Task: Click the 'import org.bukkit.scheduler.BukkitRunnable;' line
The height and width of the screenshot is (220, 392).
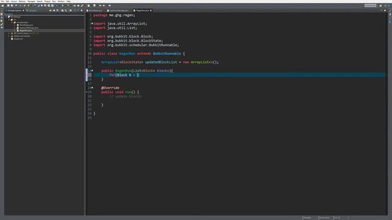Action: pos(136,45)
